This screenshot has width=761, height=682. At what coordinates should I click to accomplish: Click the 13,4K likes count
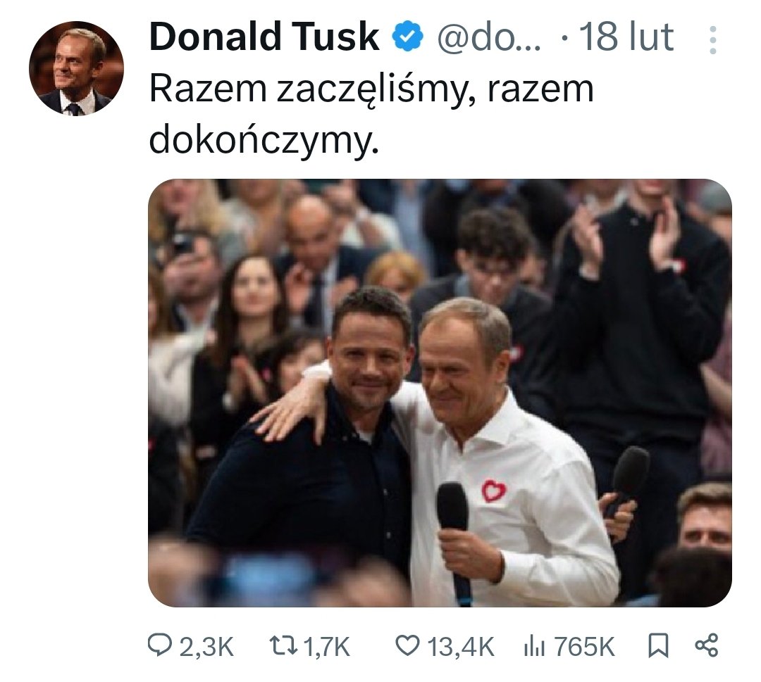click(x=461, y=647)
